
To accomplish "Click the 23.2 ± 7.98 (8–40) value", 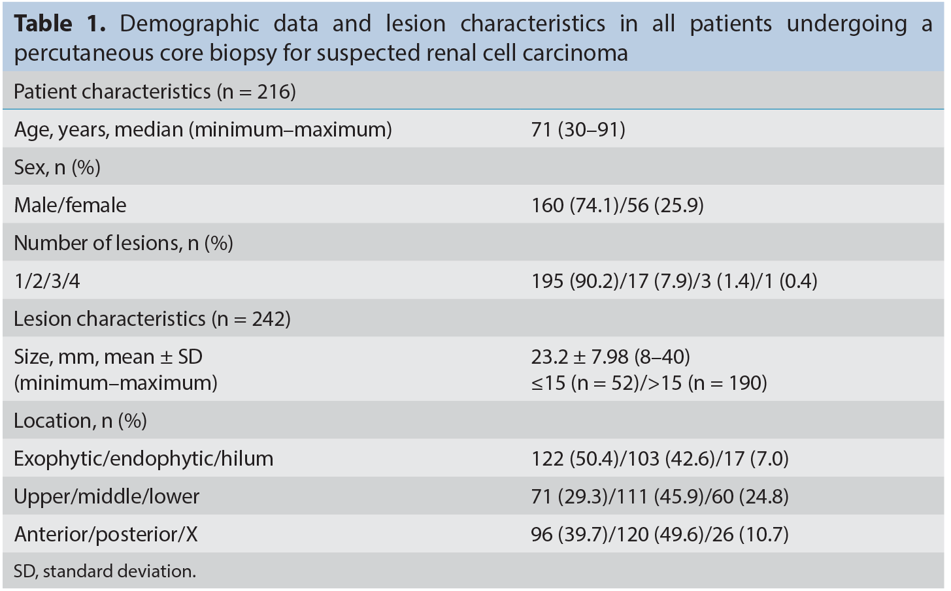I will 610,357.
